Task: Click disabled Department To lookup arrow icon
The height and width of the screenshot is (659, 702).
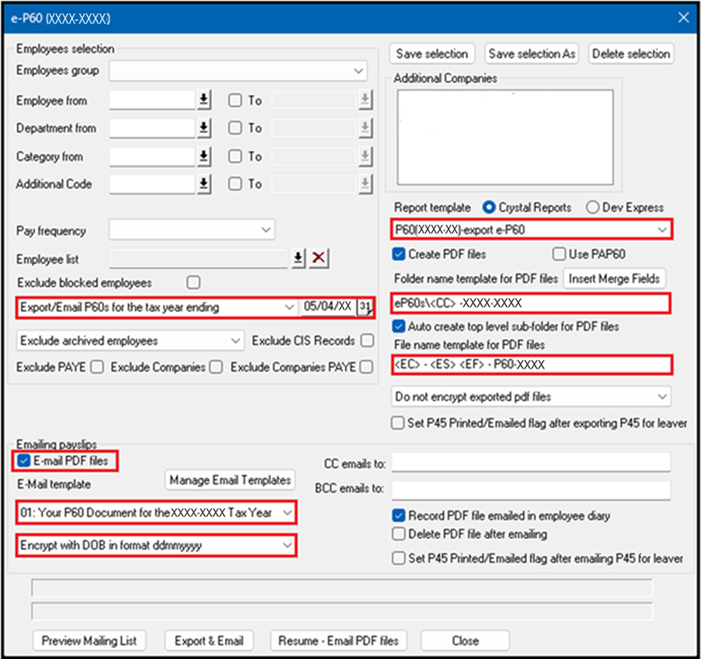Action: tap(365, 128)
